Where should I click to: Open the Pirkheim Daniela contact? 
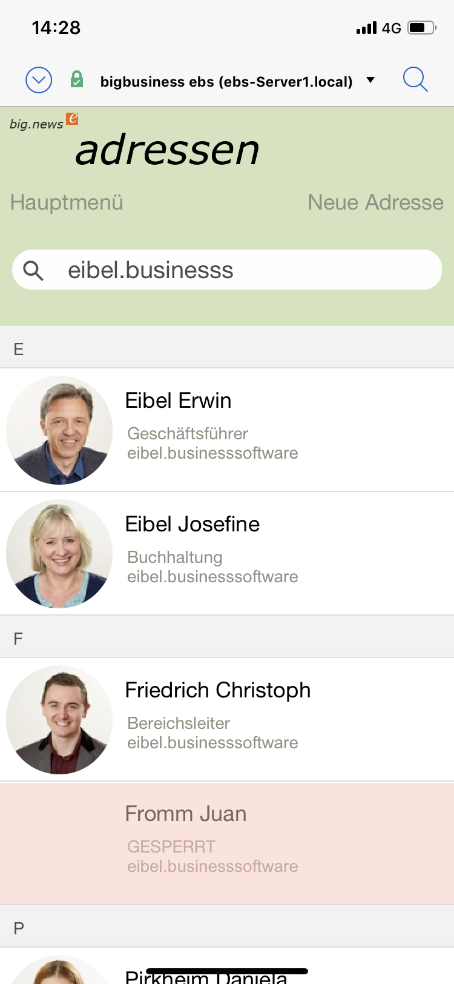point(206,976)
